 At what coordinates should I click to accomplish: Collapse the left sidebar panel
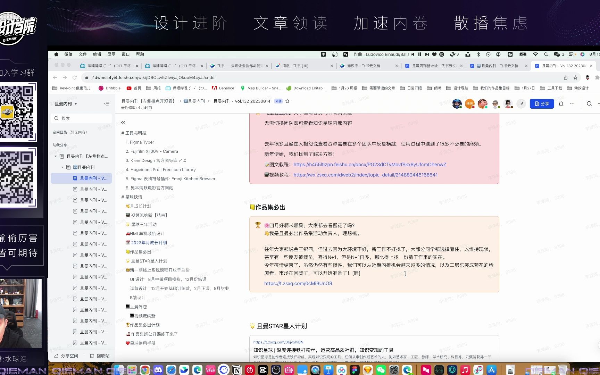point(106,104)
